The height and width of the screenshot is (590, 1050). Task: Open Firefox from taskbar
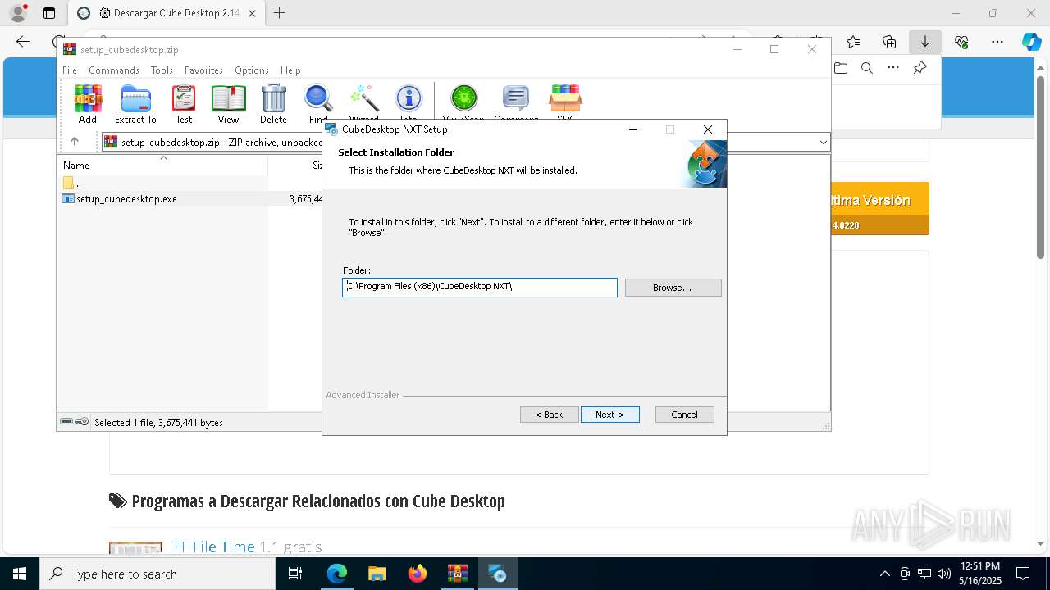point(418,574)
